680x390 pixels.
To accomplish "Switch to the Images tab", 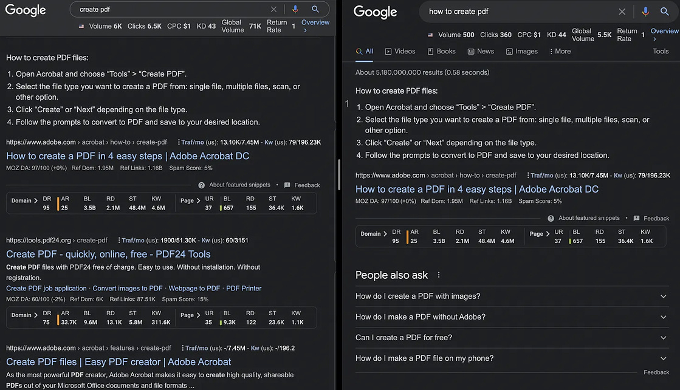I will point(522,51).
